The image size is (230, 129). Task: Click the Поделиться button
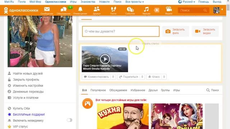click(x=131, y=77)
